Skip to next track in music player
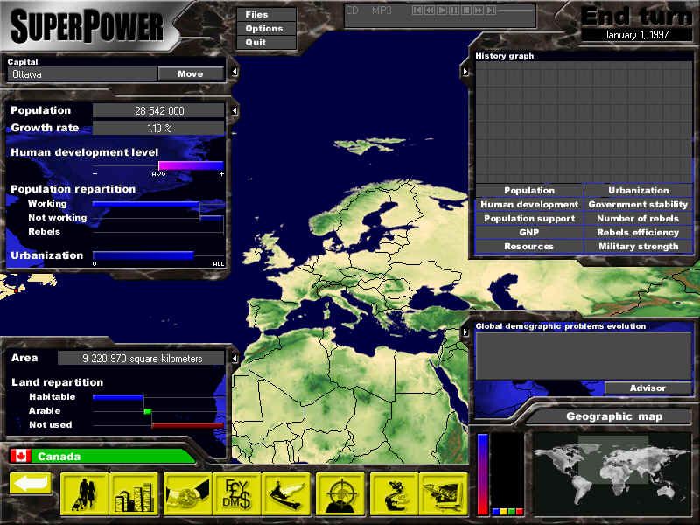The image size is (700, 525). 491,10
